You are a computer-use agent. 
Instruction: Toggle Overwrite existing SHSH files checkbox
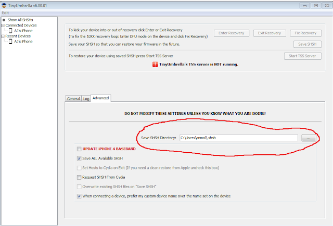tap(79, 187)
